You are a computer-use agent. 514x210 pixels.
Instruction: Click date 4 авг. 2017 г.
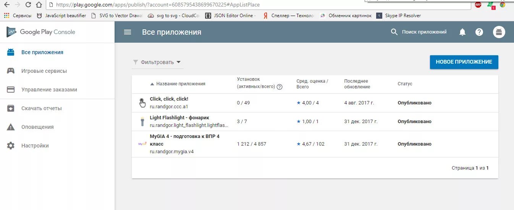click(359, 103)
